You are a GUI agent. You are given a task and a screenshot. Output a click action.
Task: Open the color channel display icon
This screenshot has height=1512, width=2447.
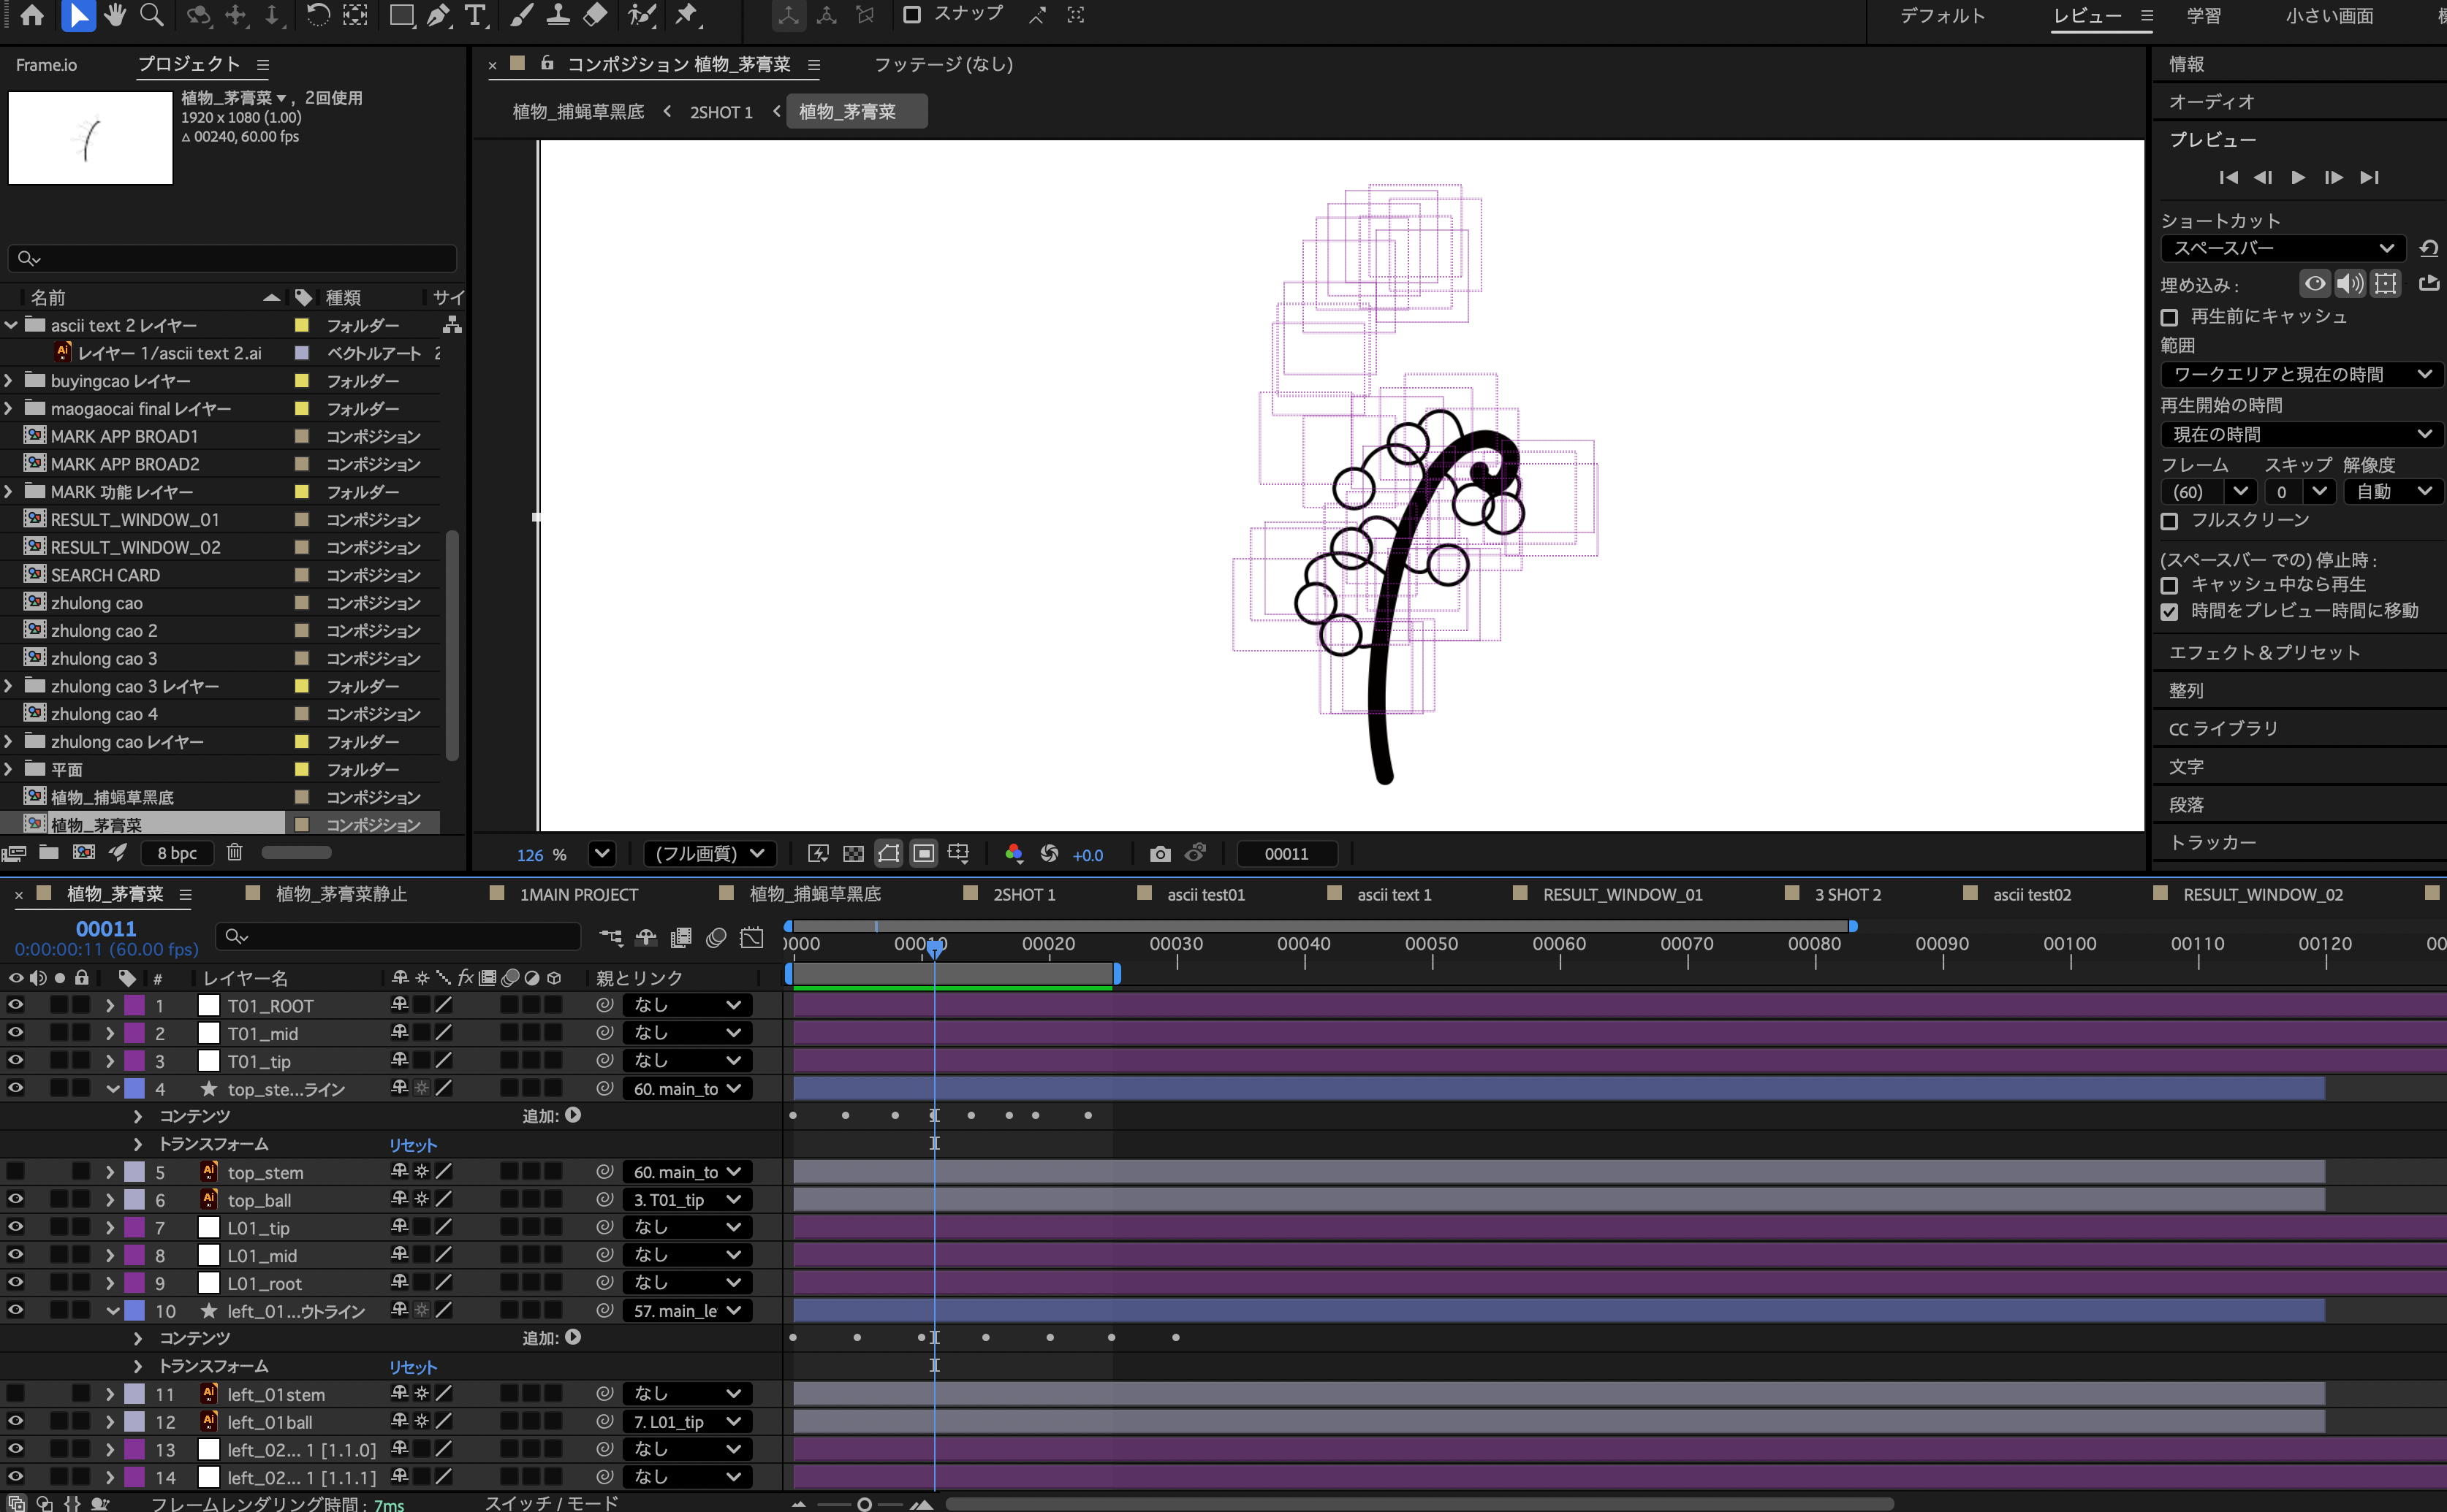click(x=1014, y=854)
